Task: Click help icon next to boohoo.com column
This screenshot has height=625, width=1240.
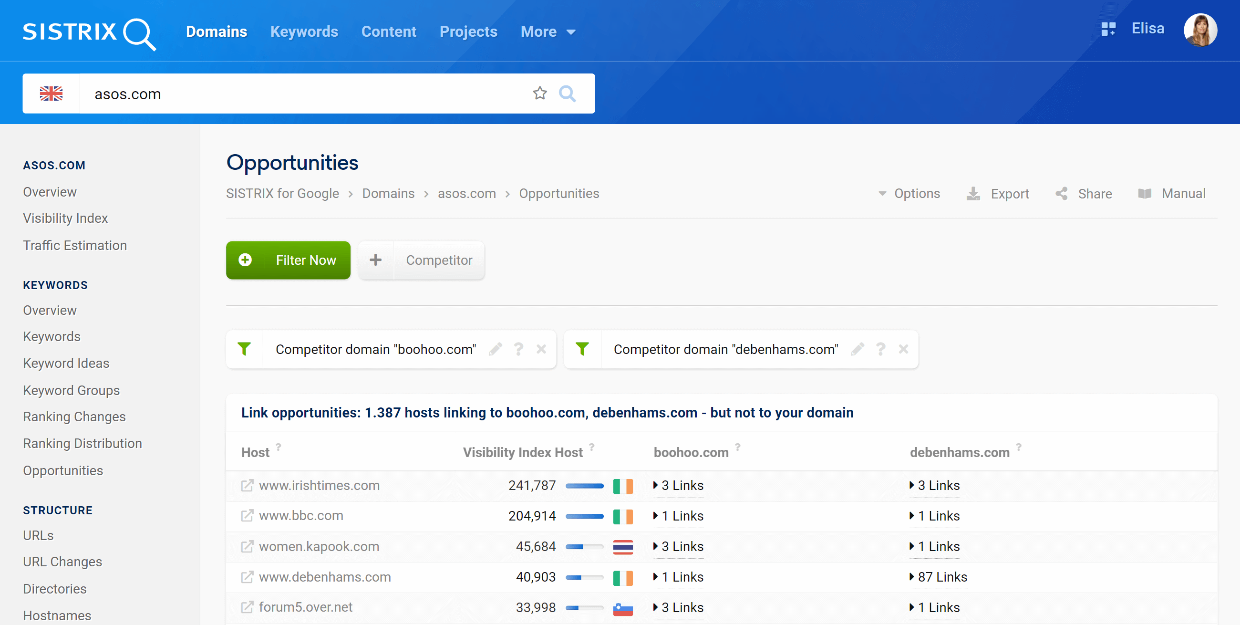Action: coord(737,447)
